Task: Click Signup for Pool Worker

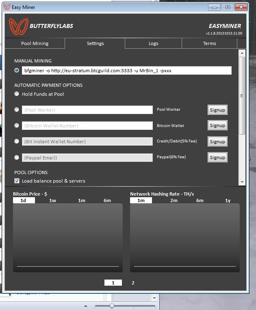Action: (x=217, y=110)
